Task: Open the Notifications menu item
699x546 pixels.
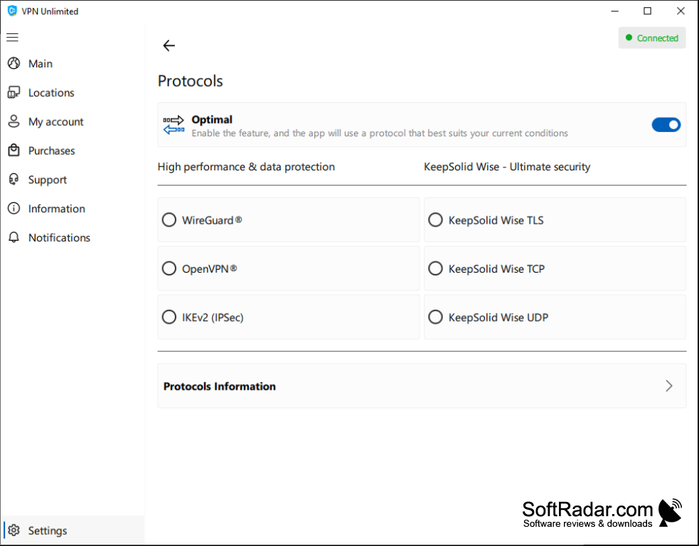Action: [x=73, y=237]
